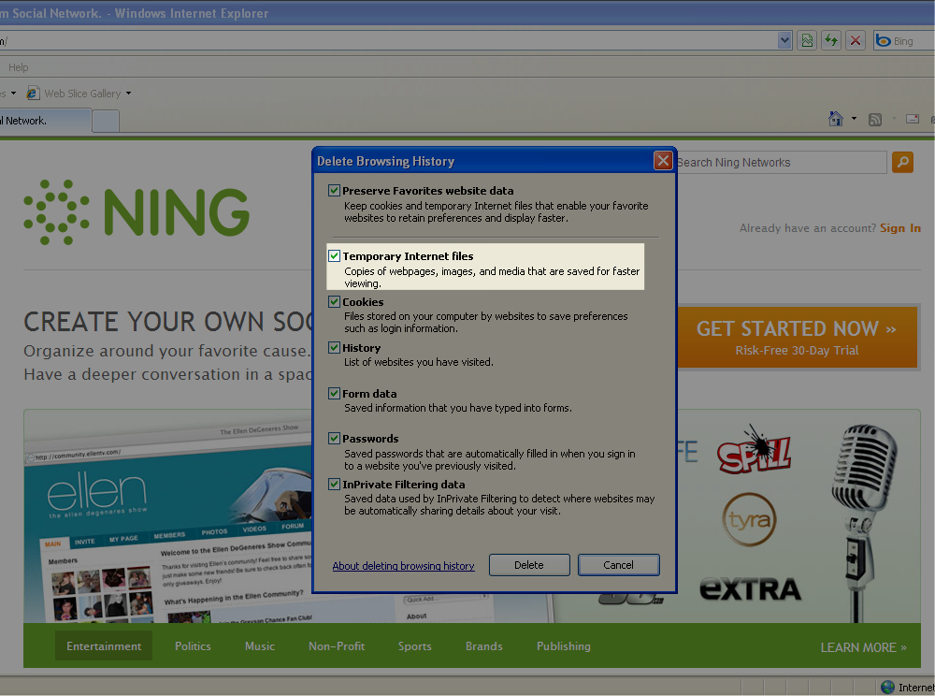The width and height of the screenshot is (935, 696).
Task: Click 'Organize around your favorite cause.' text
Action: 167,351
